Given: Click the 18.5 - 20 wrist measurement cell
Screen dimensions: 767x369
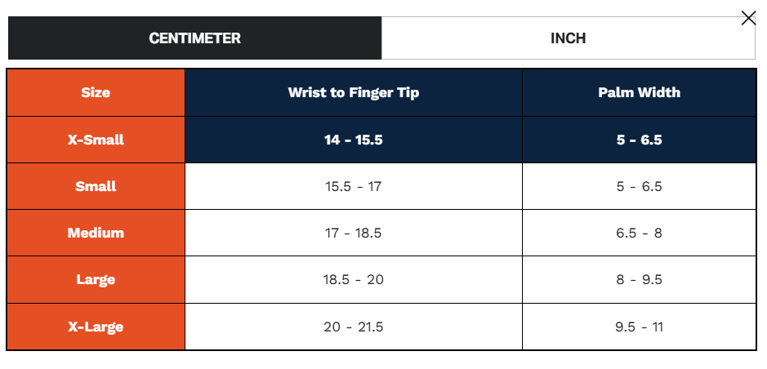Looking at the screenshot, I should (353, 279).
